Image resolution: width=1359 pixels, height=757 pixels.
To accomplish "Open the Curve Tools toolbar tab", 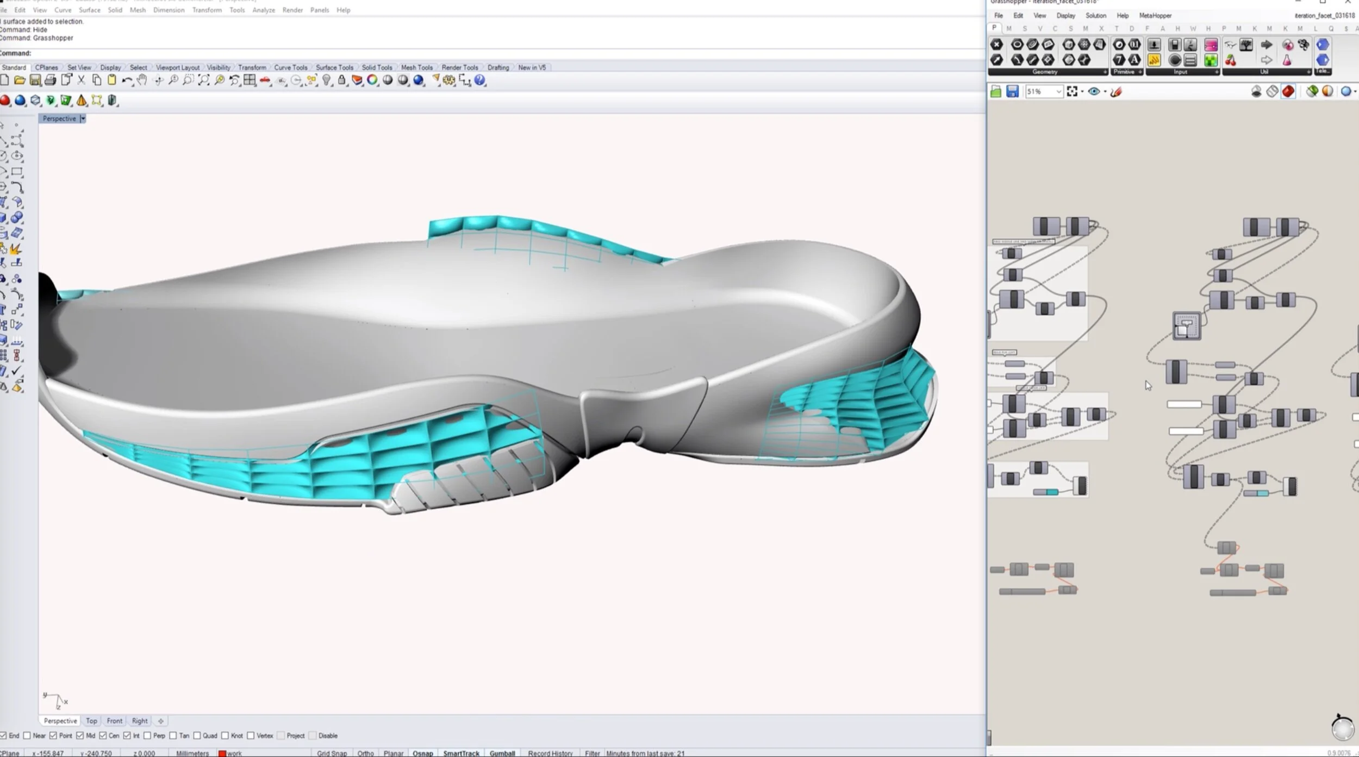I will coord(290,67).
